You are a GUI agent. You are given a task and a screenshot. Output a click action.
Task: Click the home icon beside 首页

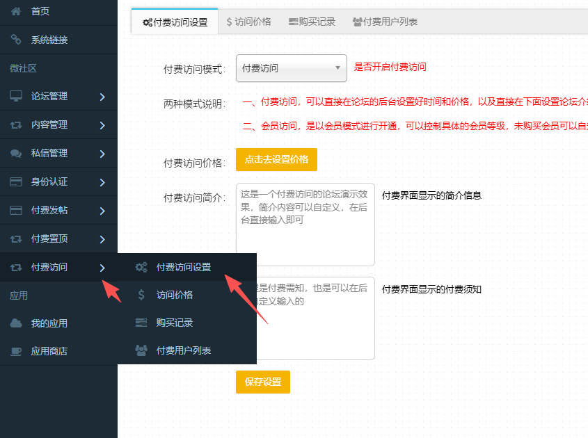(16, 11)
